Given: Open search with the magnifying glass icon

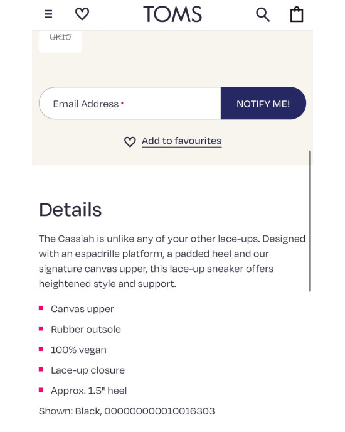Looking at the screenshot, I should [263, 14].
